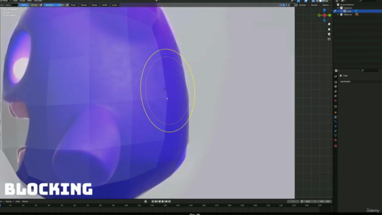Open the Face Sets menu in header
The width and height of the screenshot is (382, 215).
[38, 1]
